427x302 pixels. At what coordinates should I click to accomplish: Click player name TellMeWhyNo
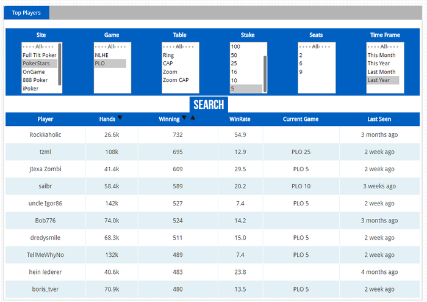45,255
